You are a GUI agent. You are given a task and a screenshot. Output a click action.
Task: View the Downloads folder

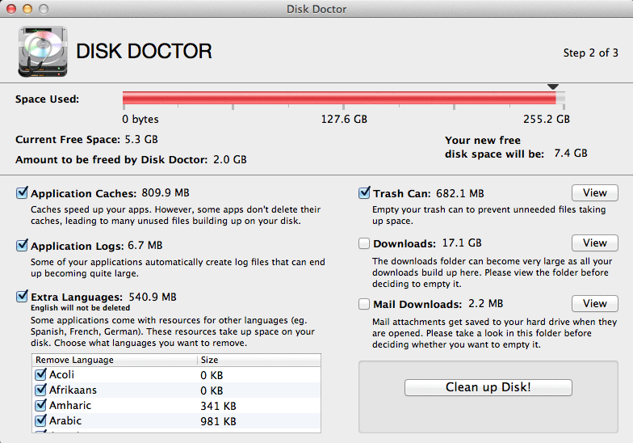(x=594, y=243)
